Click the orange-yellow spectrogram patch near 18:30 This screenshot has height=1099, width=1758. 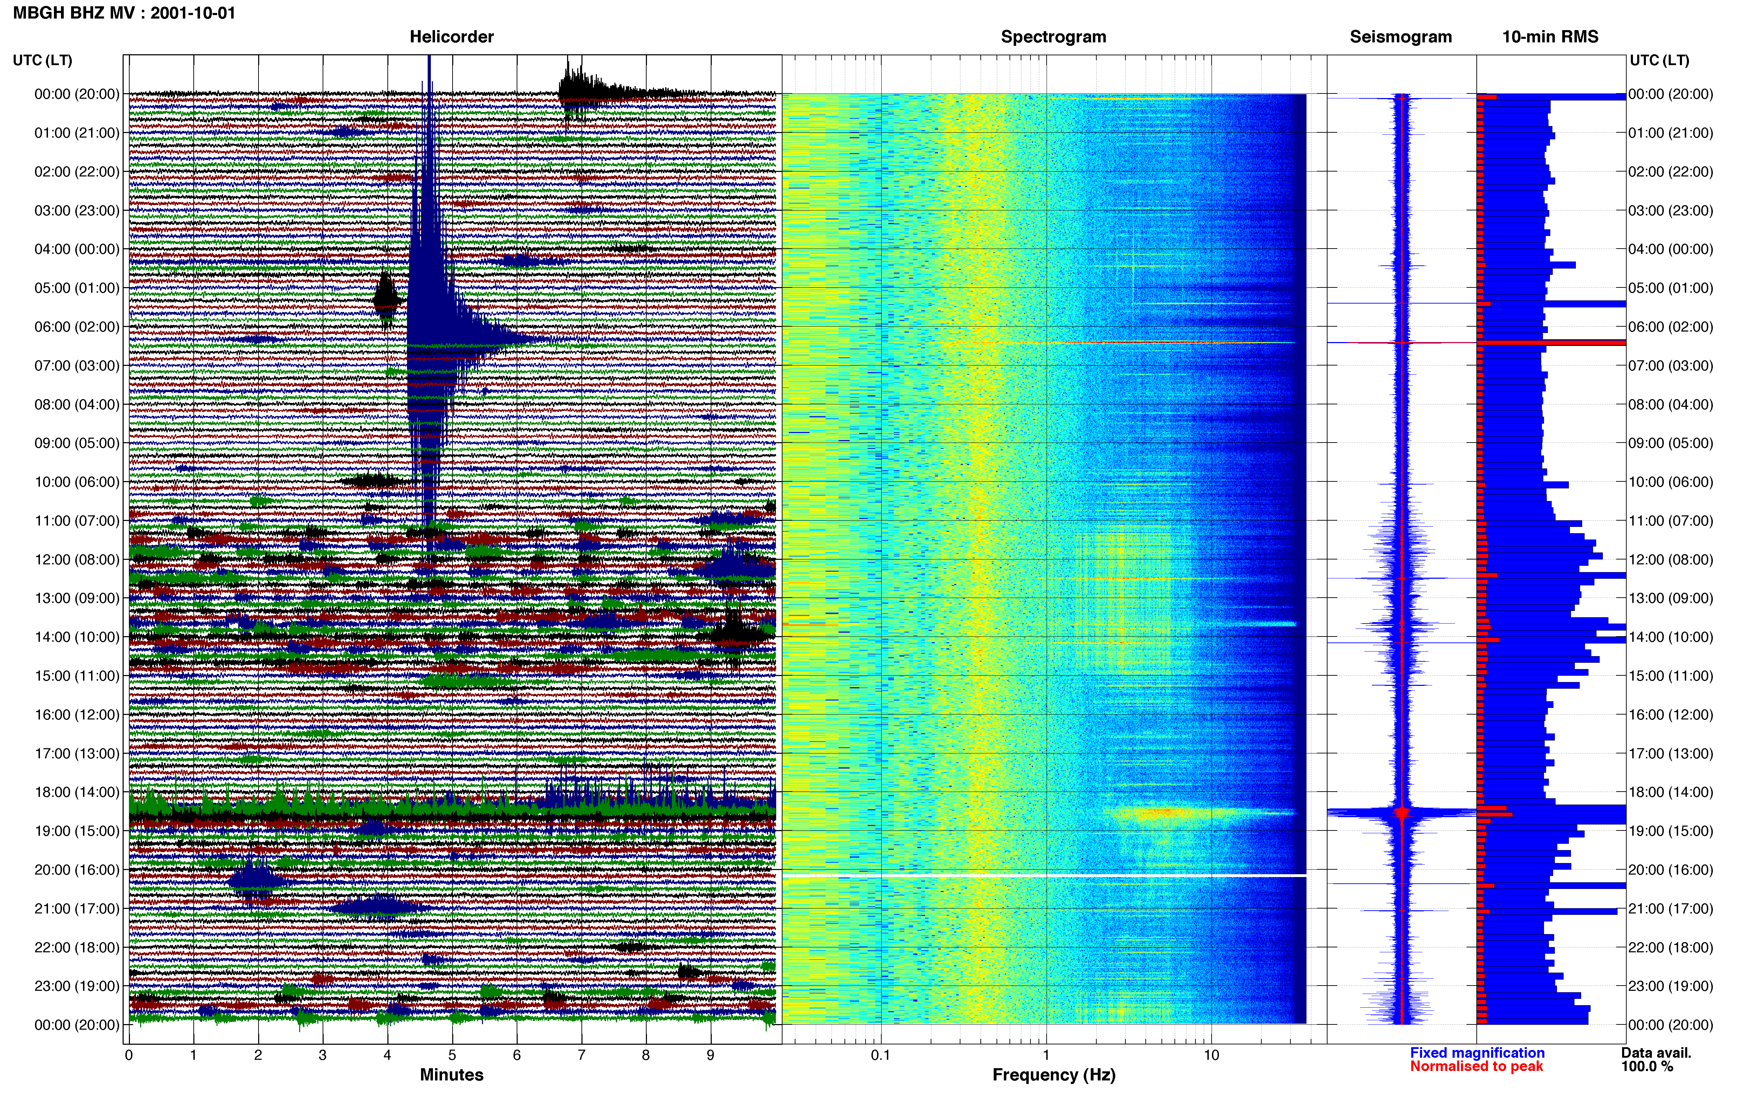click(1163, 812)
